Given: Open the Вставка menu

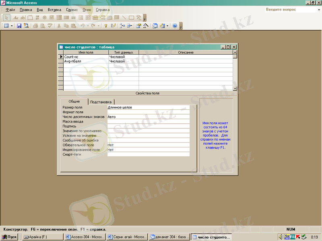Looking at the screenshot, I should click(54, 9).
